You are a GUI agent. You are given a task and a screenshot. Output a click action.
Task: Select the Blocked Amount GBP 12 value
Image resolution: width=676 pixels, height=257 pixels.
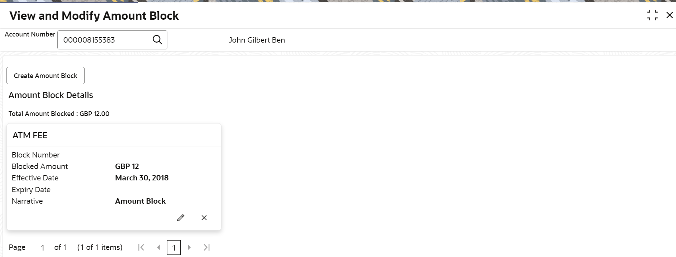(x=127, y=166)
